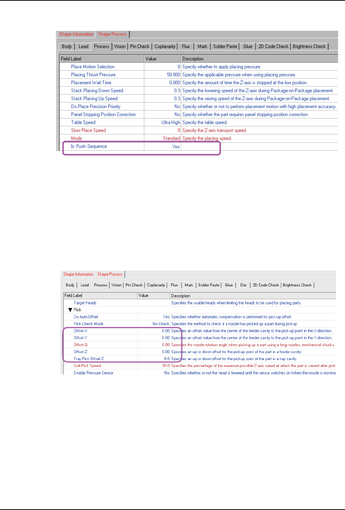Select the Soft Pick Speed field

pyautogui.click(x=87, y=366)
